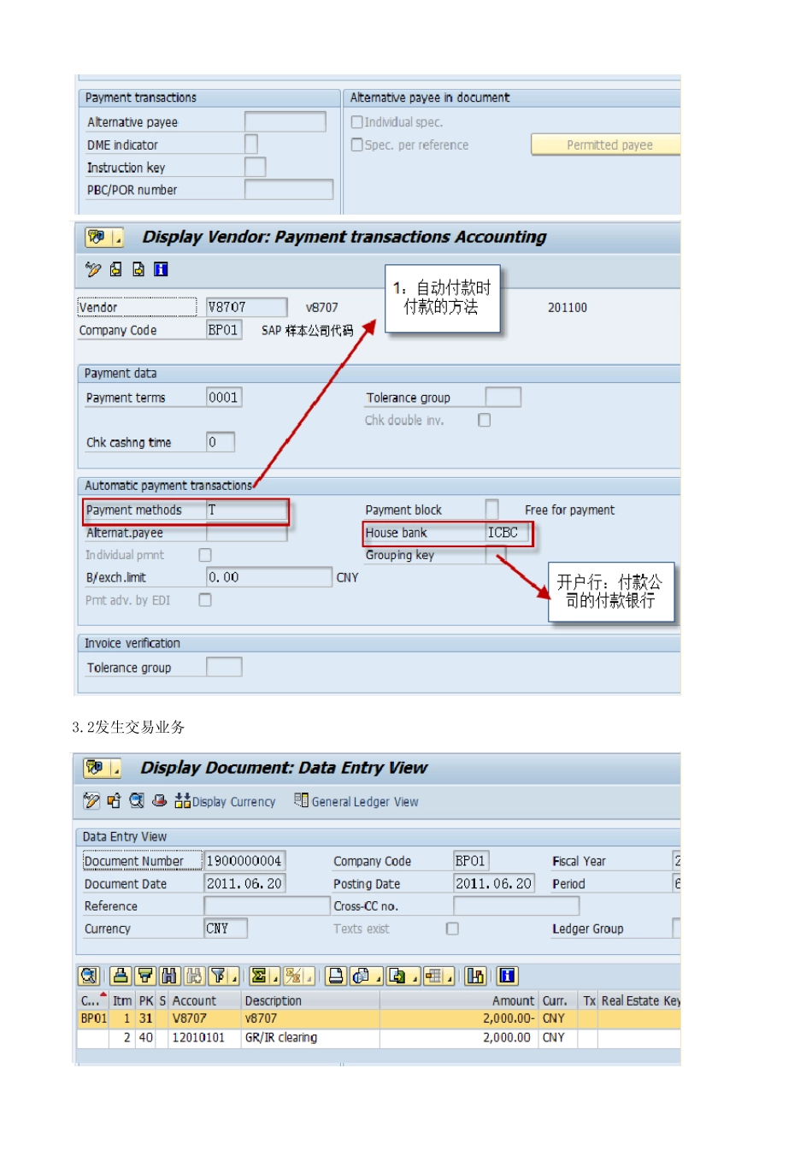The height and width of the screenshot is (1150, 812).
Task: Click the Payment terms field 0001
Action: (x=224, y=397)
